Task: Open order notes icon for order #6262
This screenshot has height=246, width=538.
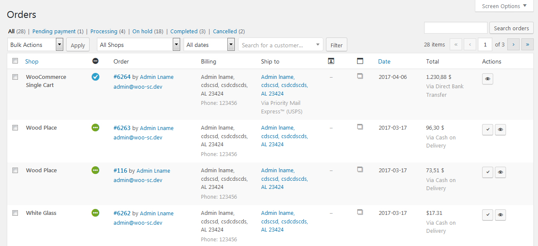Action: coord(360,212)
